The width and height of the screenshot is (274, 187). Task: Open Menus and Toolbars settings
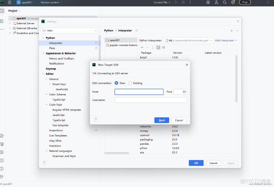coord(62,58)
